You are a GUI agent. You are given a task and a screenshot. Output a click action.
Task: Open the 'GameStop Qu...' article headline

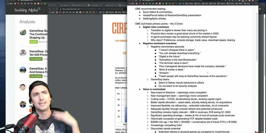38,34
